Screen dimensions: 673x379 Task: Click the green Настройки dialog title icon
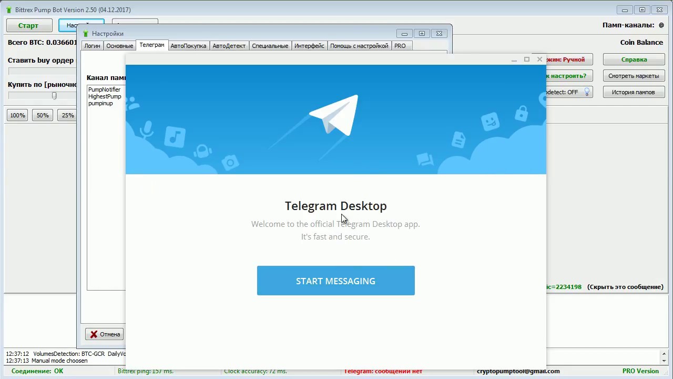[86, 34]
